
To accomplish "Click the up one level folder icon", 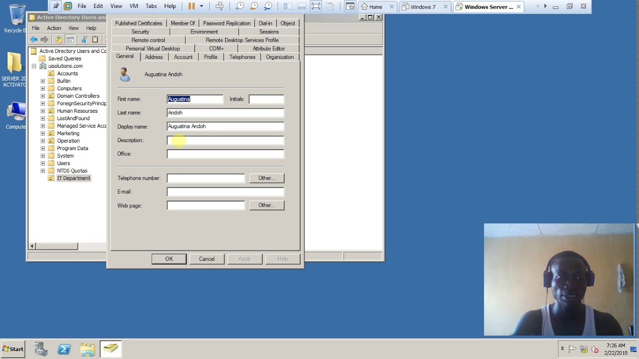I will (x=59, y=39).
